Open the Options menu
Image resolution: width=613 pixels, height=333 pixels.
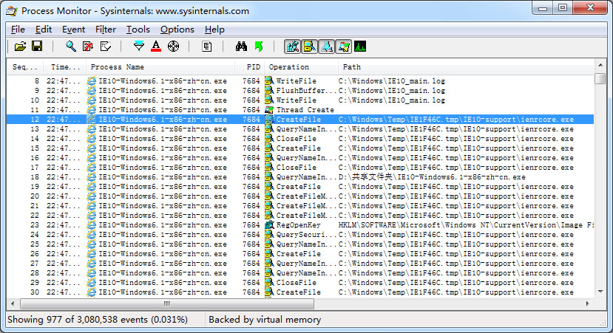pyautogui.click(x=177, y=30)
